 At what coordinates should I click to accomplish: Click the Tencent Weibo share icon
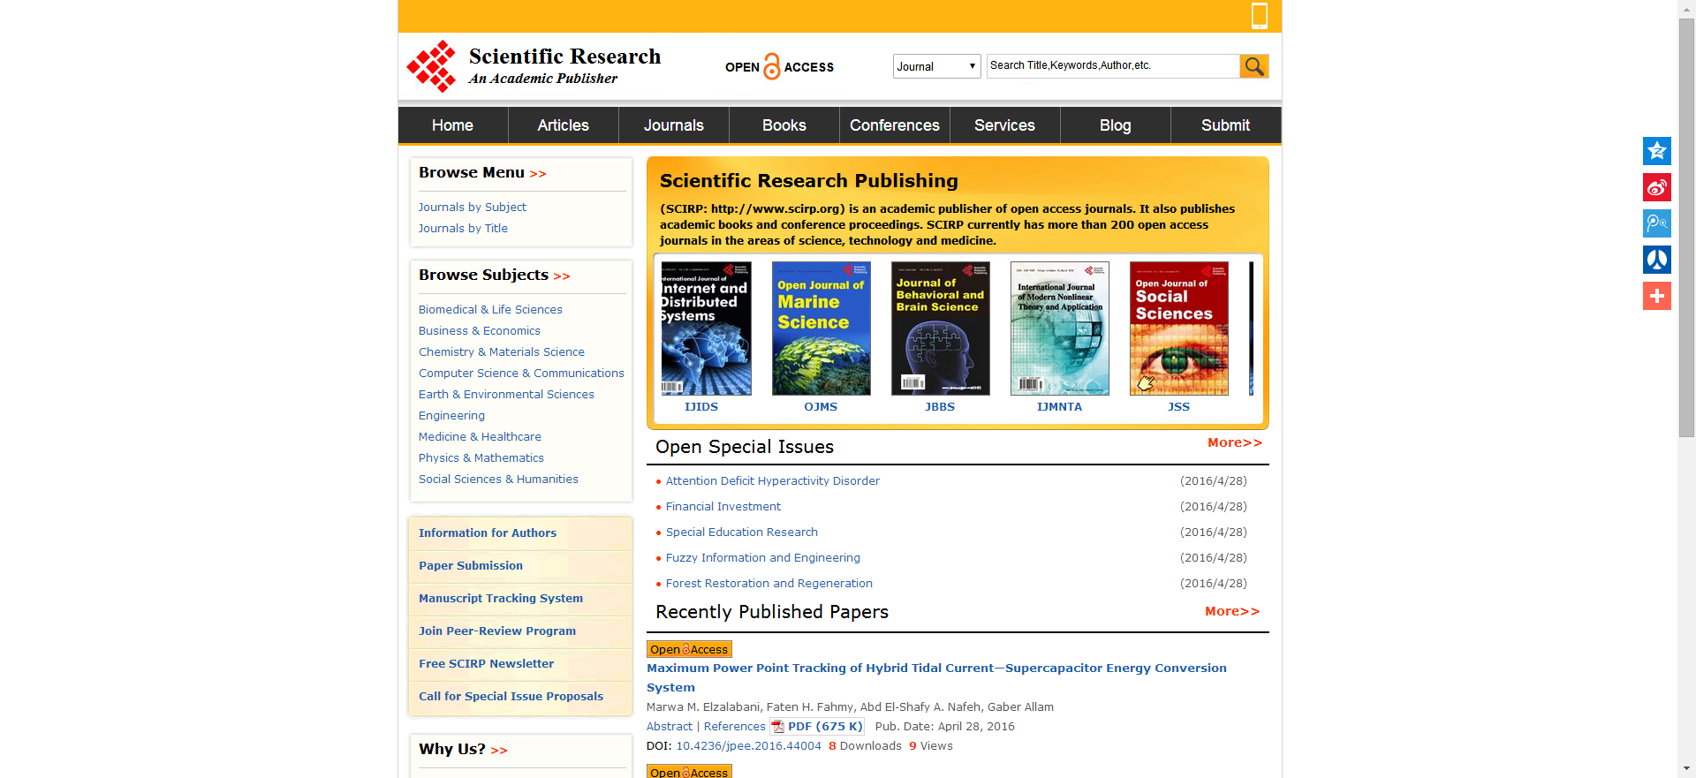tap(1656, 223)
